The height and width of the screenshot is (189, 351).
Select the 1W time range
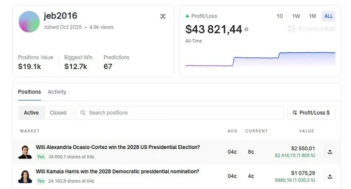(x=296, y=16)
